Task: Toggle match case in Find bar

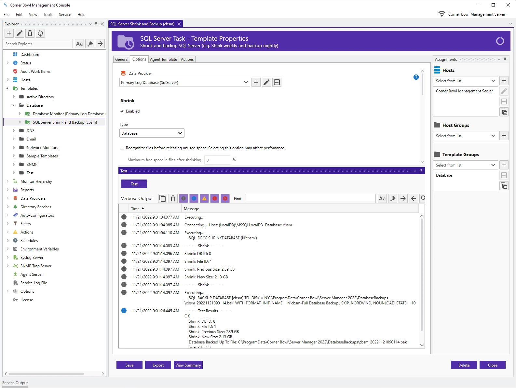Action: [x=382, y=198]
